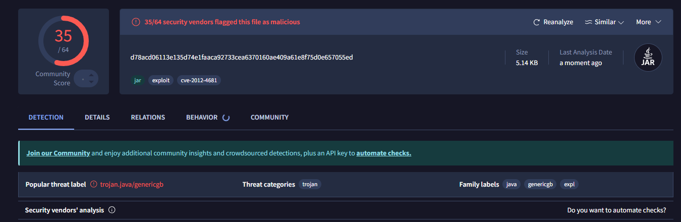
Task: Expand the More options menu
Action: click(648, 22)
